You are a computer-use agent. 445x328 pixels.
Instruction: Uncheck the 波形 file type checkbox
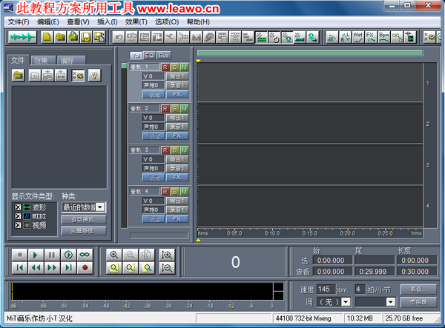(18, 207)
